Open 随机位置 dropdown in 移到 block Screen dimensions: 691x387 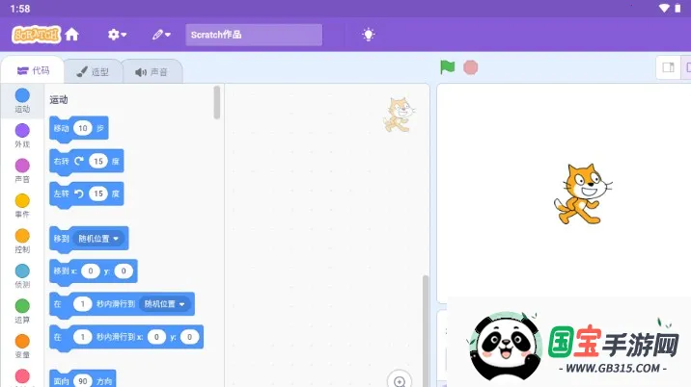tap(98, 239)
